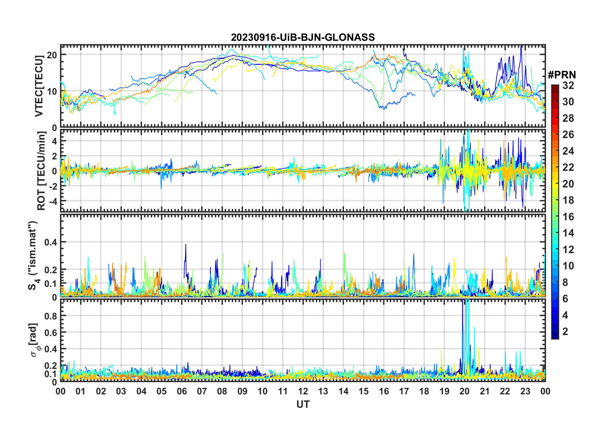The height and width of the screenshot is (424, 606).
Task: Click ROT axis tick label 4
Action: (x=54, y=141)
